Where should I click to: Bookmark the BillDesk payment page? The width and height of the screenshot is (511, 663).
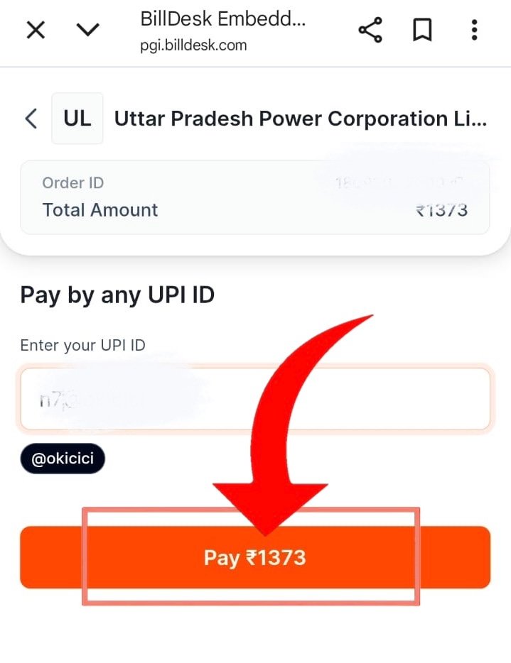tap(422, 30)
